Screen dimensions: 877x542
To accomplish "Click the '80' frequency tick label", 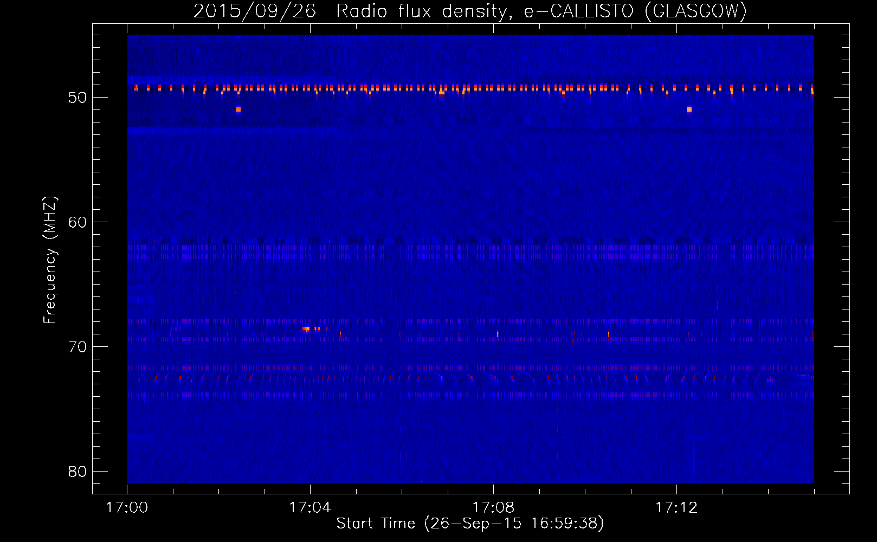I will click(x=78, y=472).
